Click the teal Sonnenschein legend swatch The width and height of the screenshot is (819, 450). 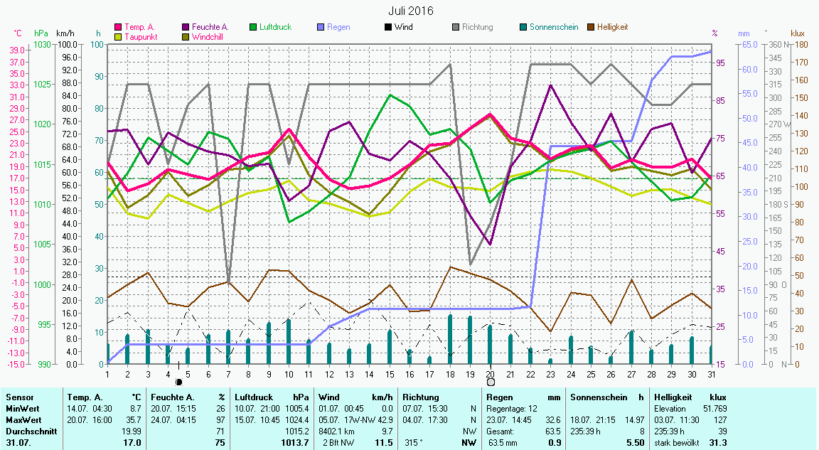[523, 27]
